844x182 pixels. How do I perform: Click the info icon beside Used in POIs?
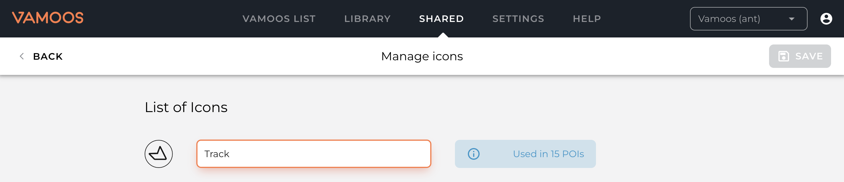473,154
